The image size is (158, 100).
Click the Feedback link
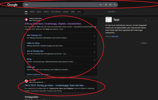pyautogui.click(x=144, y=43)
